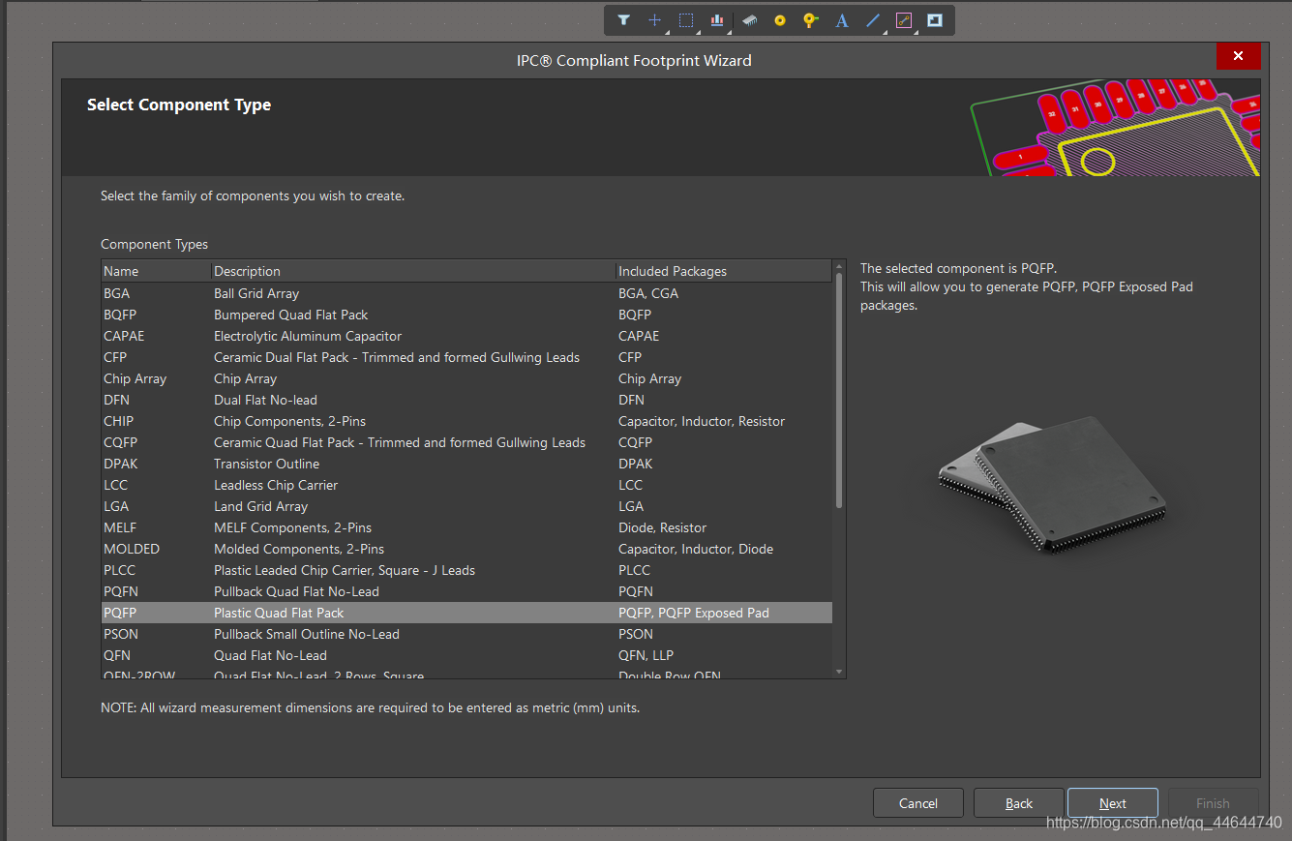This screenshot has height=841, width=1292.
Task: Click the PQFP package 3D preview image
Action: click(1052, 485)
